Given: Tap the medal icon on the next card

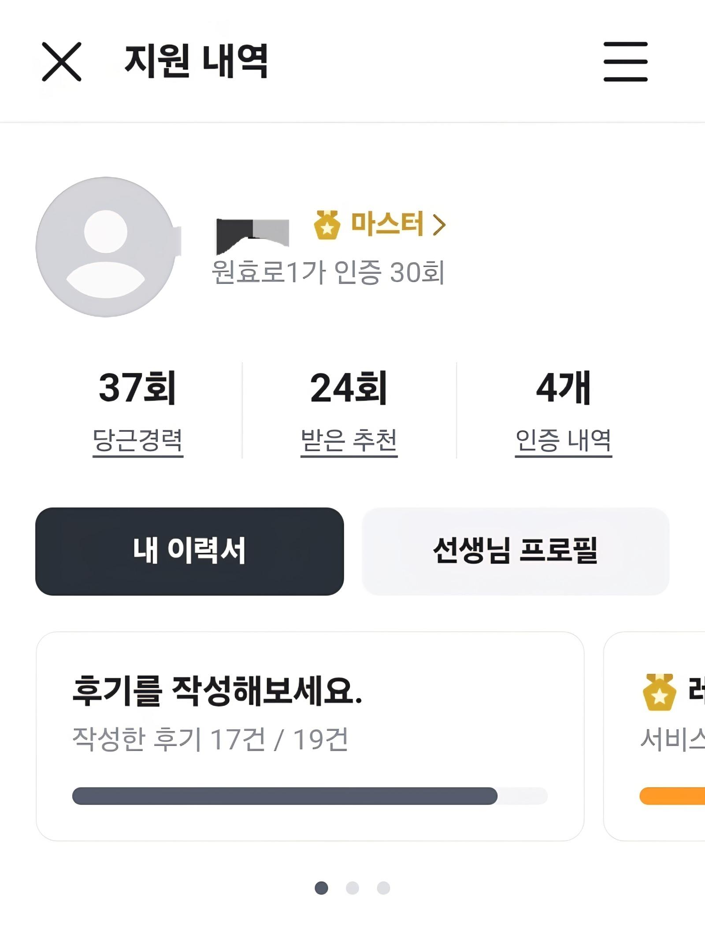Looking at the screenshot, I should click(659, 692).
